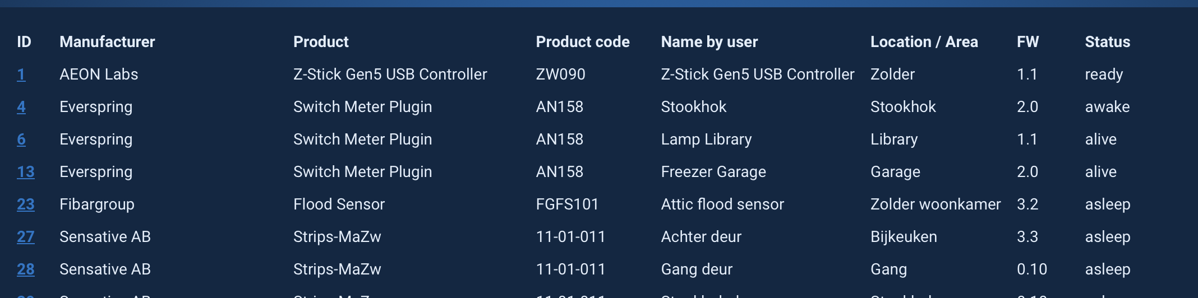Open device ID 1 link
Viewport: 1198px width, 298px height.
tap(21, 74)
